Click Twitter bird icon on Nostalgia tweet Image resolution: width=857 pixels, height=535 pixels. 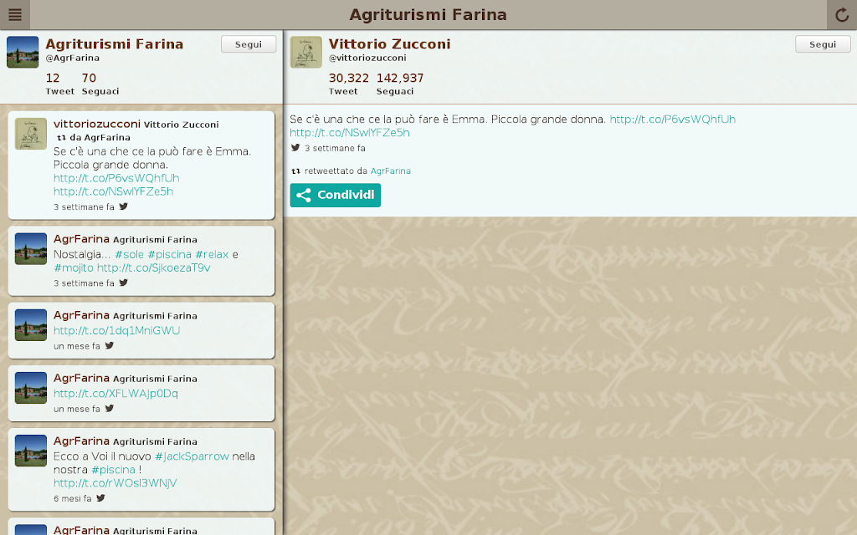(x=124, y=283)
